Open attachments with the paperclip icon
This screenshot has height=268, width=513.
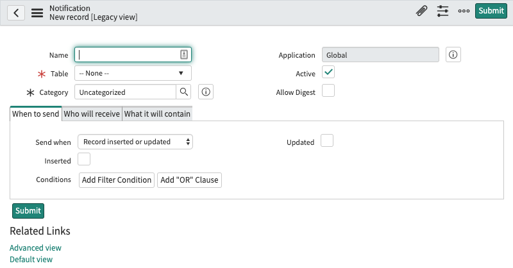click(422, 11)
